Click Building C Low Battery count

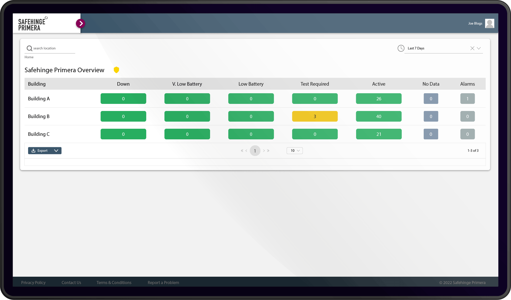tap(251, 134)
